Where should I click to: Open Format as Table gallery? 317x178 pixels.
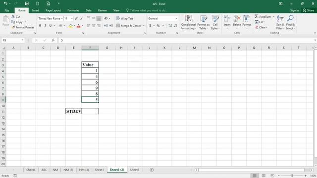point(204,22)
